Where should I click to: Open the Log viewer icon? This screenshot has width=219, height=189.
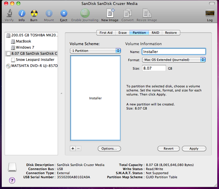(210, 13)
